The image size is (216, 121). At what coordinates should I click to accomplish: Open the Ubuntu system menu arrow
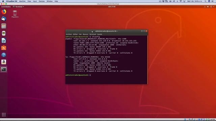[x=214, y=7]
